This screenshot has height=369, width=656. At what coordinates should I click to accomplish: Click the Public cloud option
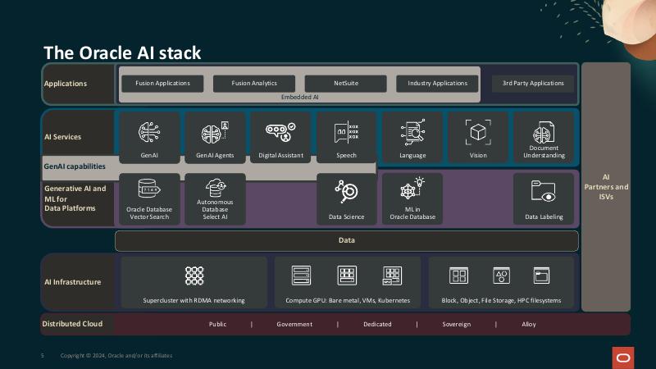217,324
